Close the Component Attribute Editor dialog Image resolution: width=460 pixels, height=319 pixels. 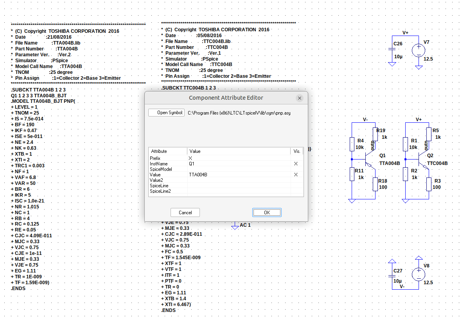point(299,98)
